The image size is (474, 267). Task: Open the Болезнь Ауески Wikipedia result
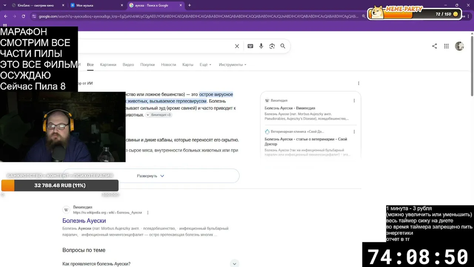click(x=84, y=221)
